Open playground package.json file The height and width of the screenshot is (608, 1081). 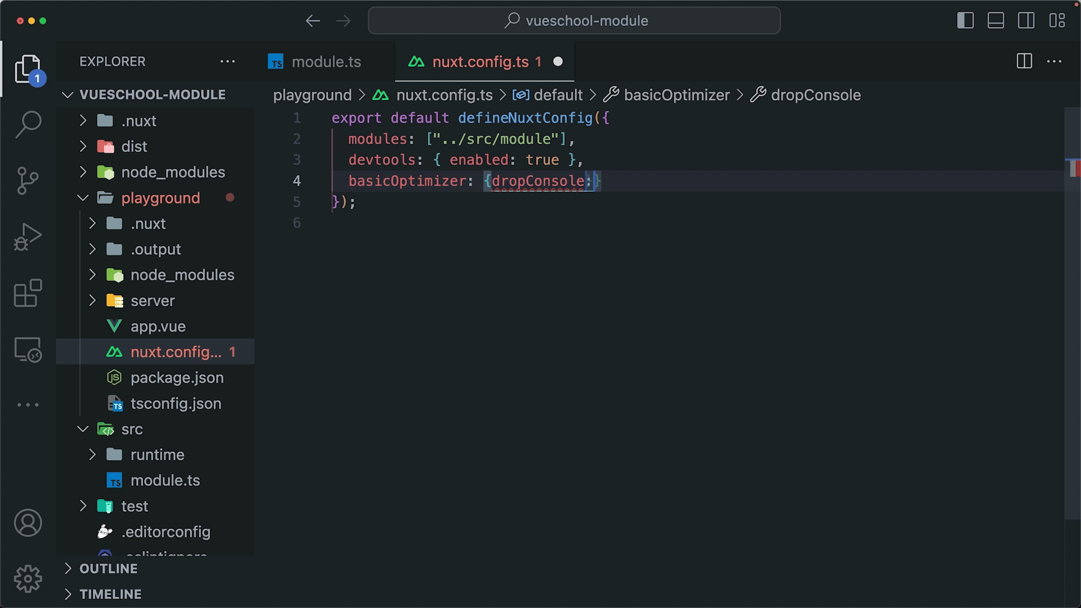[155, 378]
